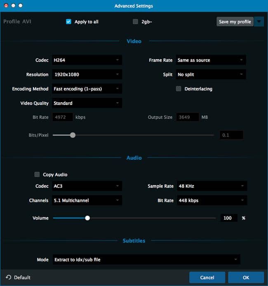268x286 pixels.
Task: Open the Encoding Method dropdown
Action: (x=87, y=89)
